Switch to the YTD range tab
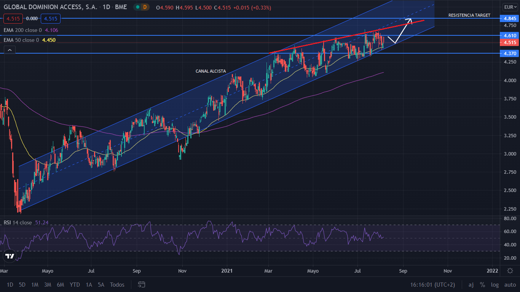Viewport: 520px width, 292px height. coord(75,284)
